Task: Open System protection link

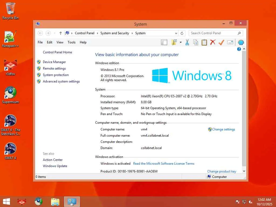Action: tap(56, 75)
